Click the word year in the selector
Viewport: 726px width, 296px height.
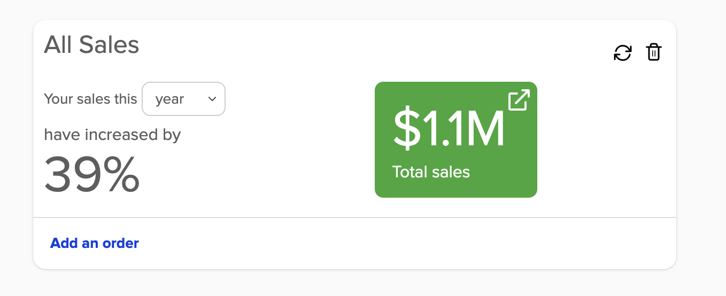[169, 99]
